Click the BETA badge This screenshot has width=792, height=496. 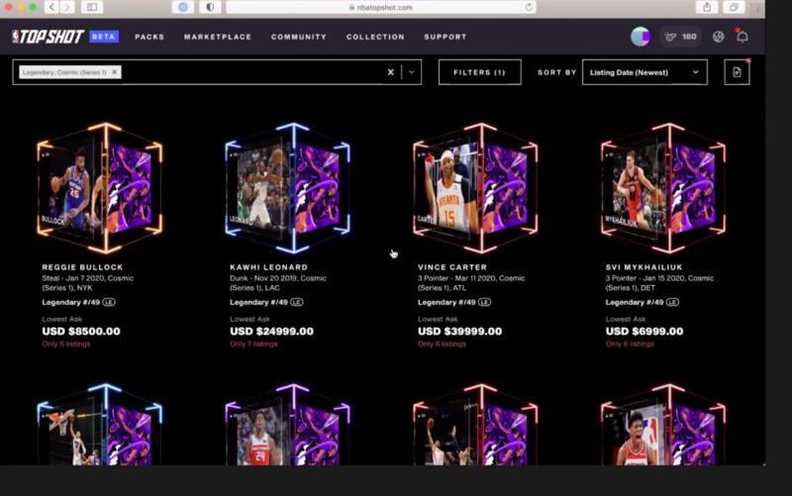[104, 37]
